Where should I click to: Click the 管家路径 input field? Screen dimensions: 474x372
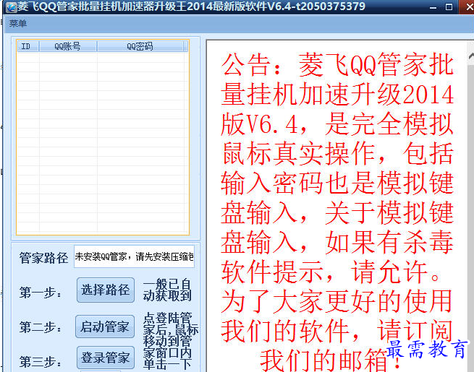tap(134, 256)
